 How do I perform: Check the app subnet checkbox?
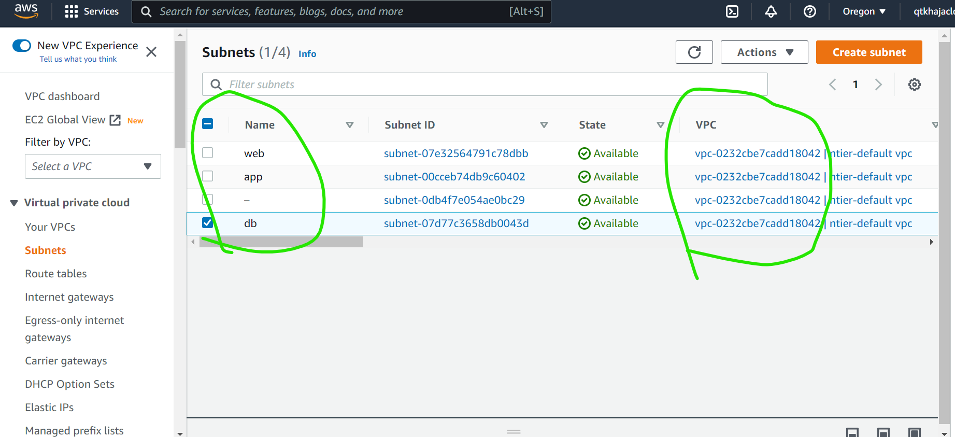pyautogui.click(x=208, y=176)
